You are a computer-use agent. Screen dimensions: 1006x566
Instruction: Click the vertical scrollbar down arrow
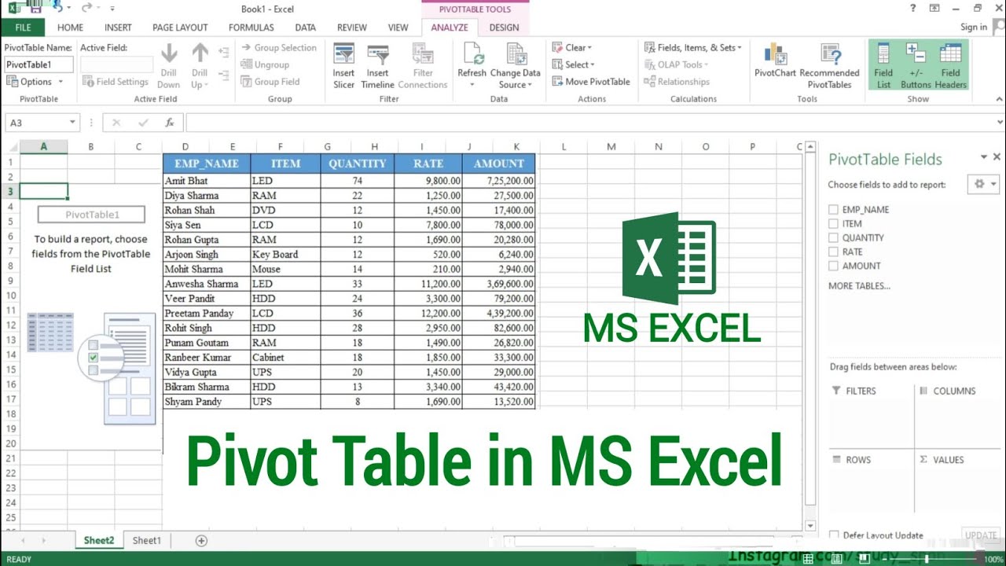click(810, 525)
